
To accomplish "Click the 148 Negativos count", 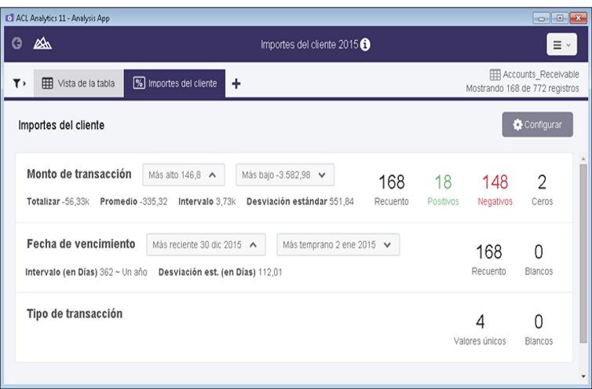I will (495, 189).
